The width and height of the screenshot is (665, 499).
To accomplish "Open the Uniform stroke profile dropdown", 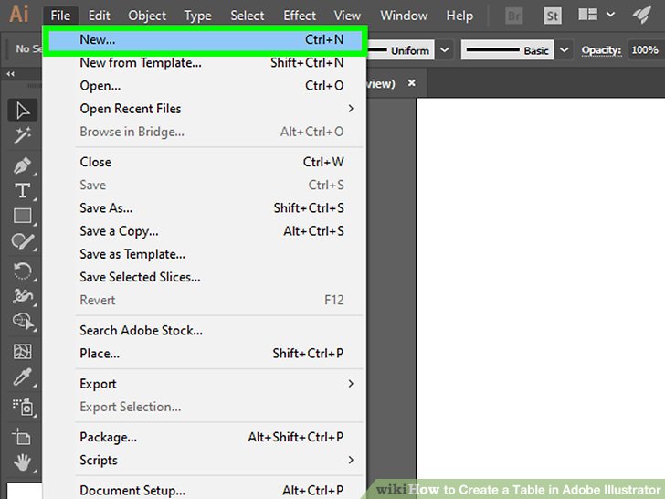I will pos(445,50).
